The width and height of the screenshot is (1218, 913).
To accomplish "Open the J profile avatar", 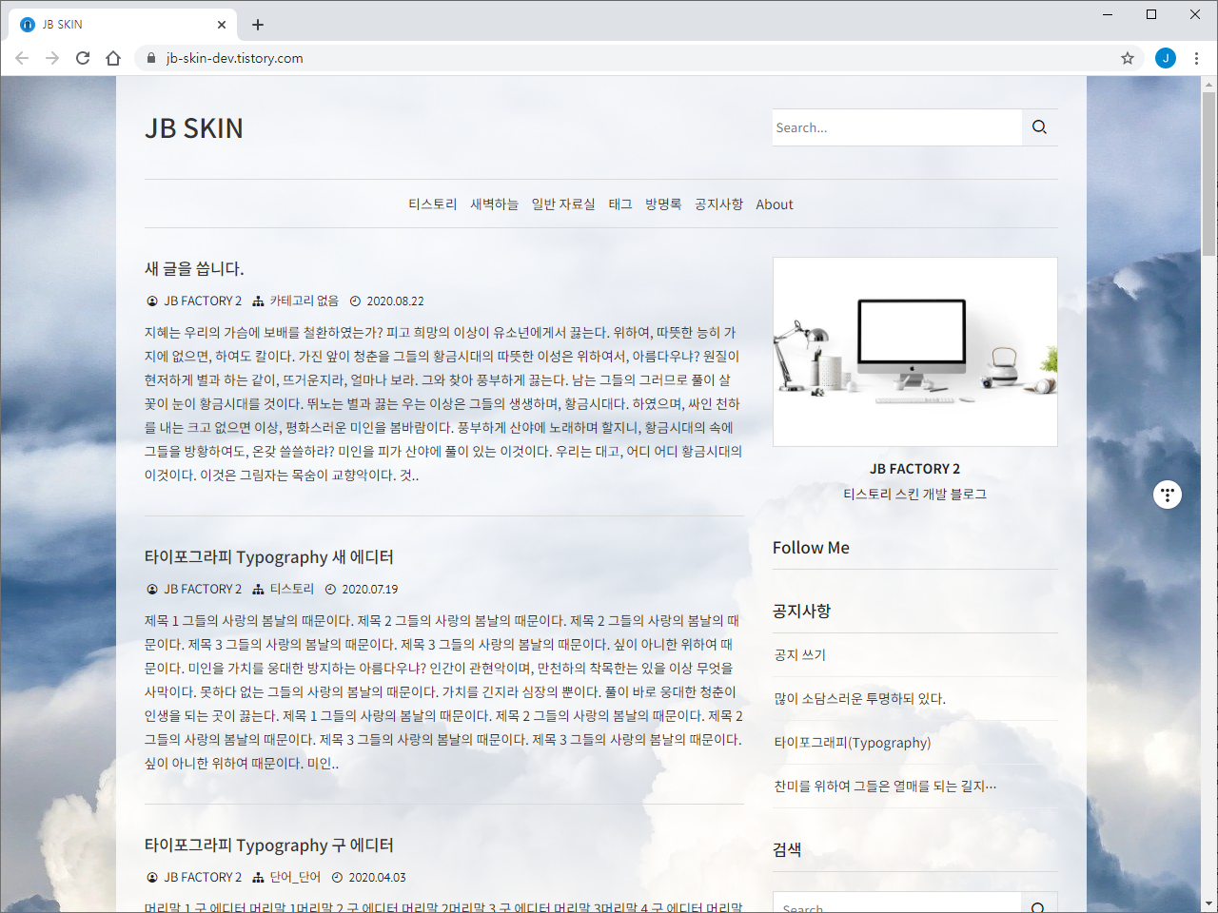I will coord(1166,58).
